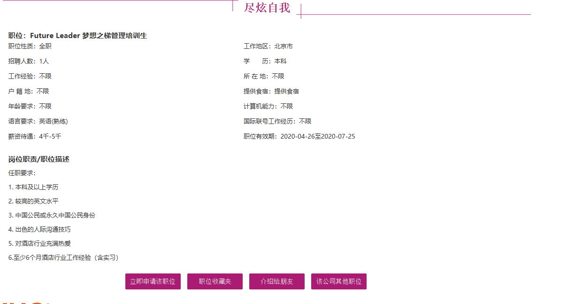Click requirement 3 about 中国公民身份

52,216
